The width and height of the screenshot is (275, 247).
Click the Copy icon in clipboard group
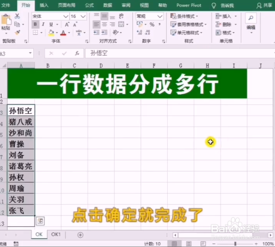[x=17, y=24]
